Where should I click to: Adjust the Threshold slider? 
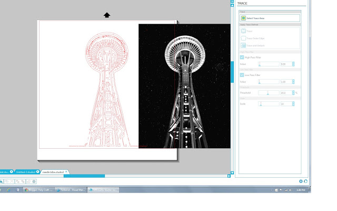point(269,93)
